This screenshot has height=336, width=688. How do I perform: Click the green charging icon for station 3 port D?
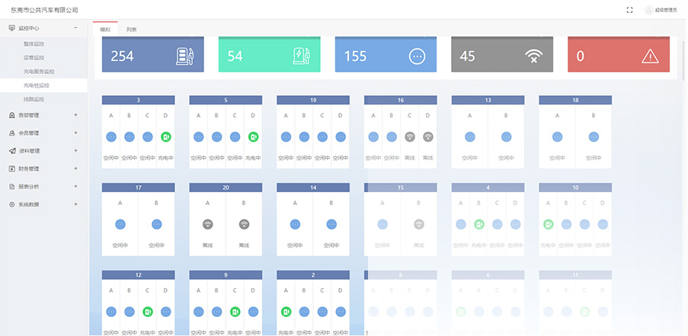point(165,137)
